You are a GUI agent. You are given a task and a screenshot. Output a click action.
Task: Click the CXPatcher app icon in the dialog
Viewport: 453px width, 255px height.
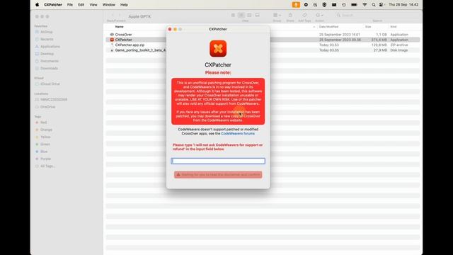click(218, 49)
